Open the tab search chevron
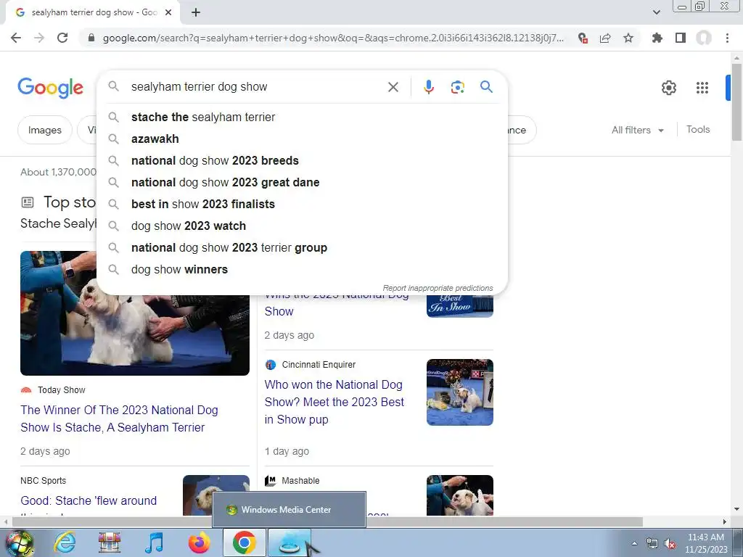The height and width of the screenshot is (557, 743). (656, 12)
